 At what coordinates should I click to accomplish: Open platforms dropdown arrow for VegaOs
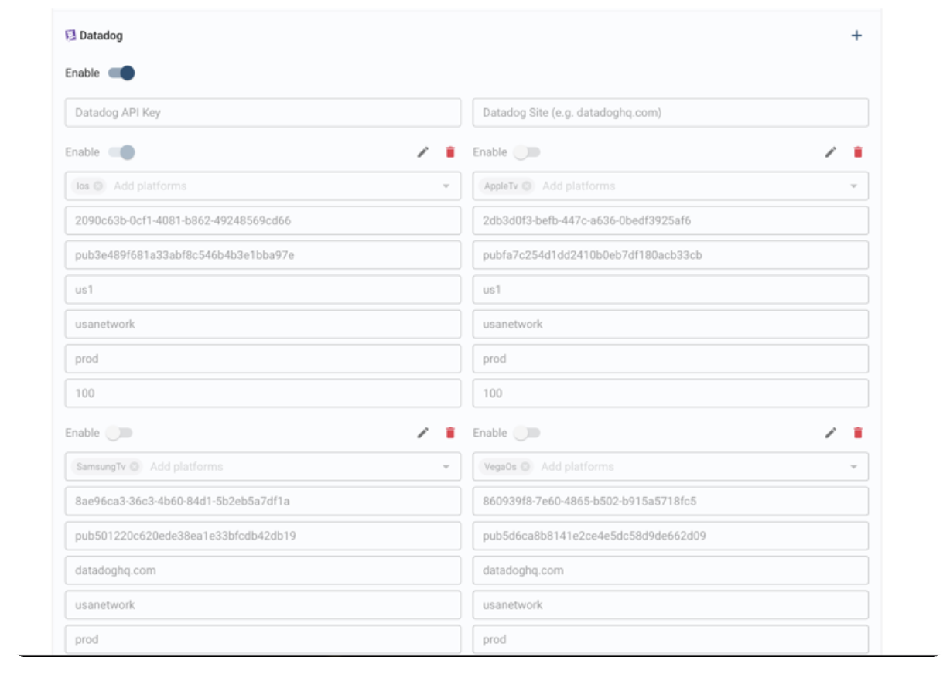pos(854,467)
